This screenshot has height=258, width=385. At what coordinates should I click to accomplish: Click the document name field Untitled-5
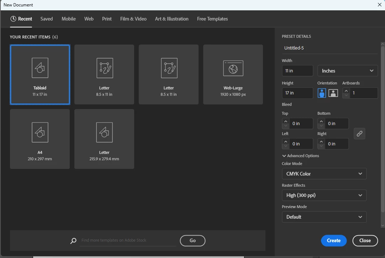[329, 48]
